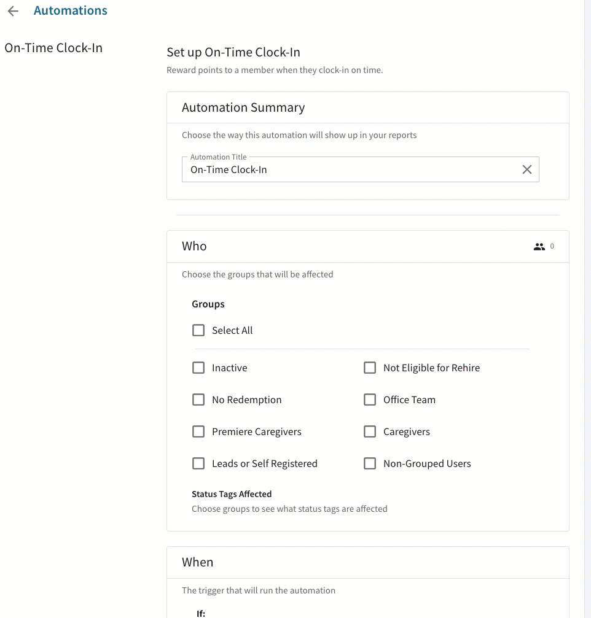
Task: Click the Status Tags Affected label
Action: (232, 494)
